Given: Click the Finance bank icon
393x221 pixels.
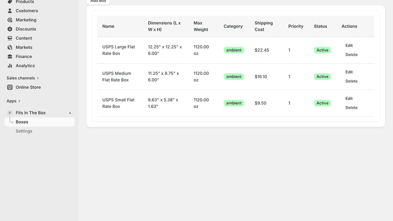Looking at the screenshot, I should (x=10, y=56).
